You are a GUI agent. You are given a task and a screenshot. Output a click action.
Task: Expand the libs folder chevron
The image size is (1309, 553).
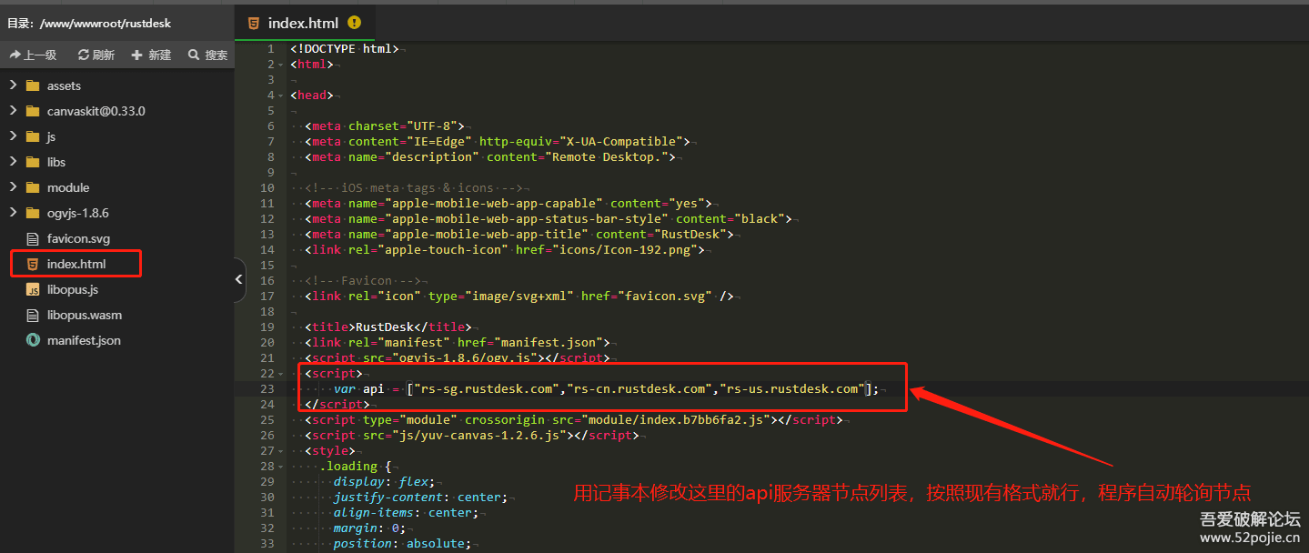pos(13,162)
